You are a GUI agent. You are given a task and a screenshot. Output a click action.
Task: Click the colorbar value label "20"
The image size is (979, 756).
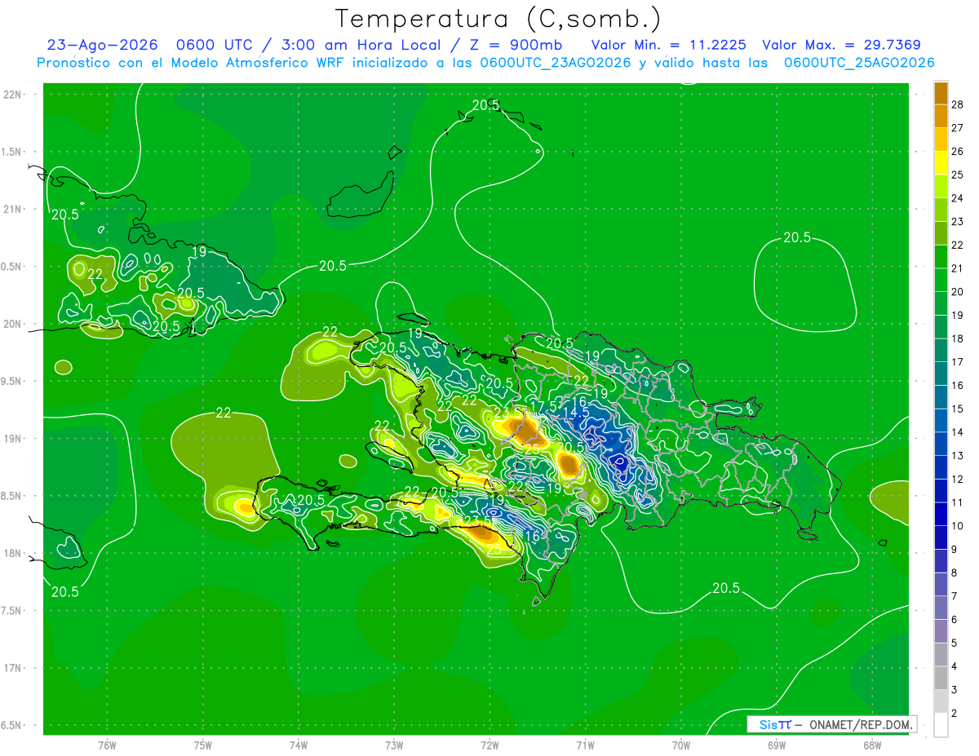957,292
